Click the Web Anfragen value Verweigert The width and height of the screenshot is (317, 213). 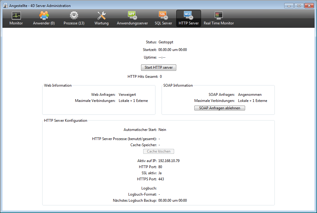pos(127,95)
